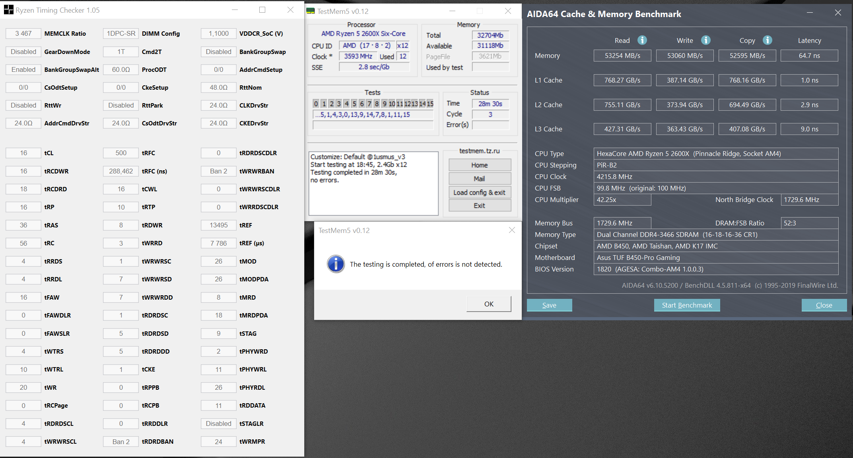
Task: Click the TestMem5 log text area
Action: point(373,183)
